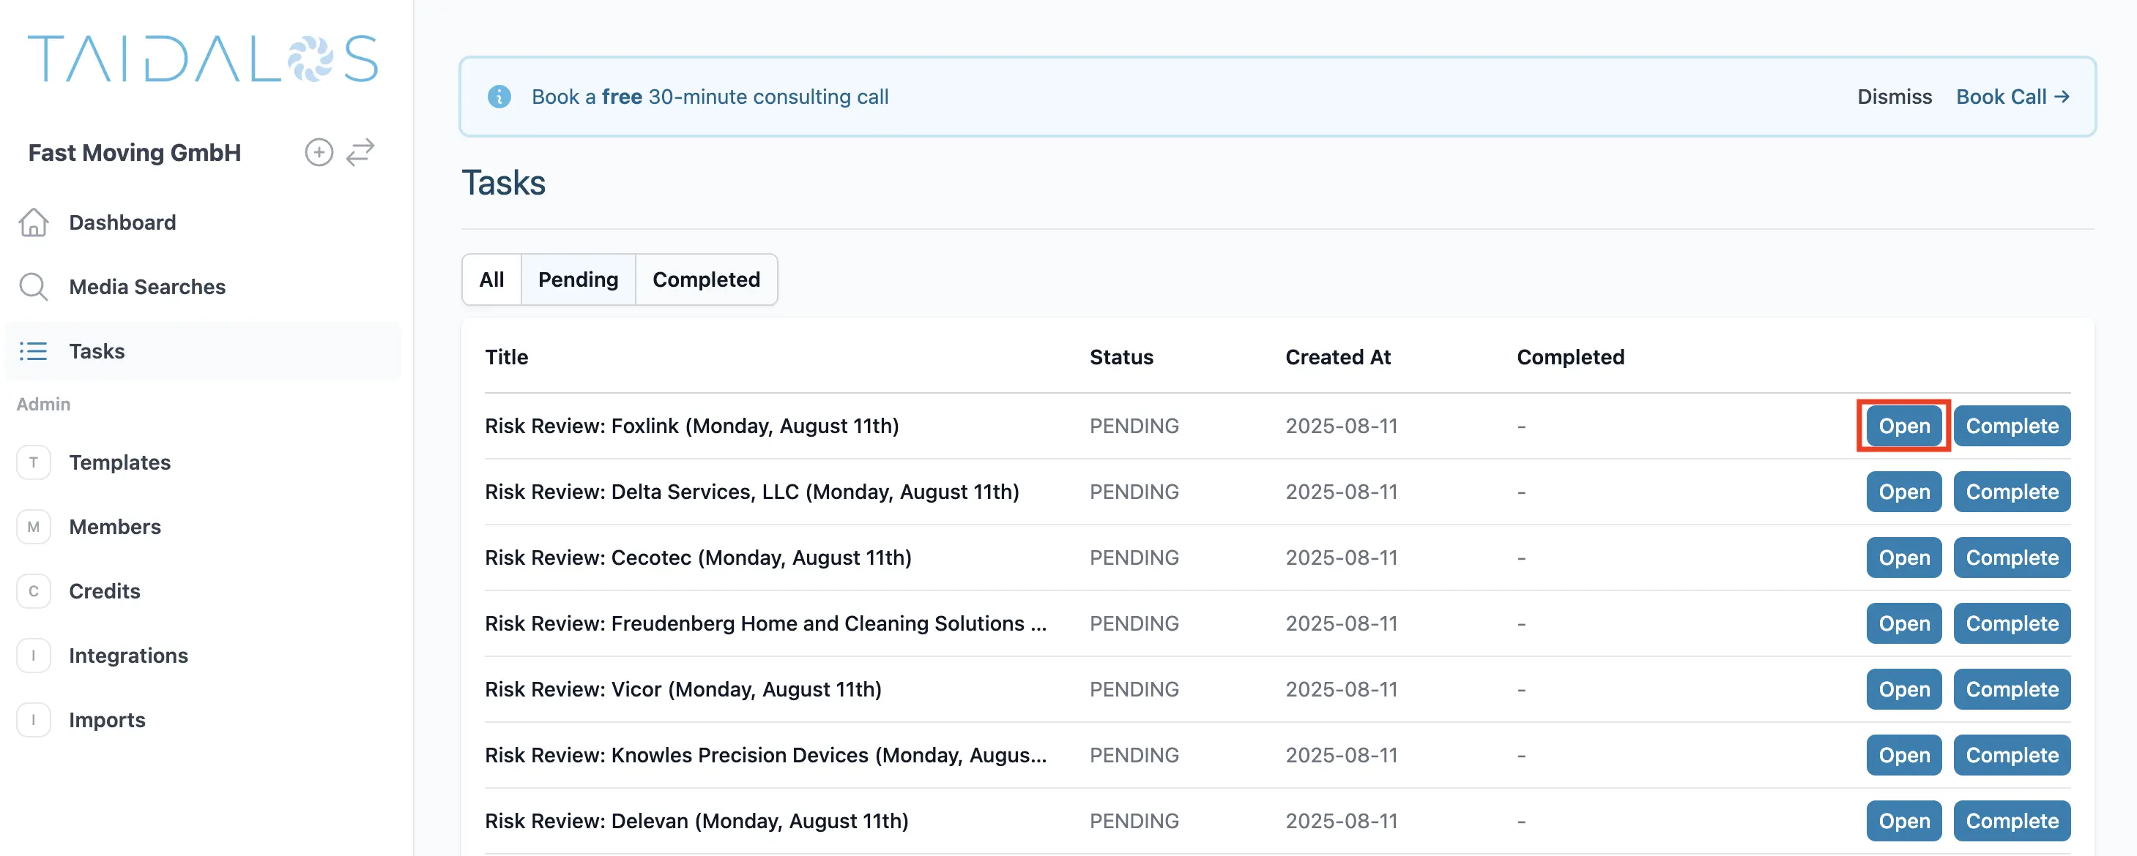Click the Templates T icon
This screenshot has height=856, width=2137.
(x=33, y=462)
